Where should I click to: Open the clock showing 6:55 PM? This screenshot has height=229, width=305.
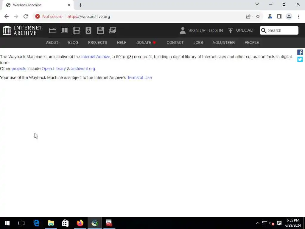pos(293,223)
